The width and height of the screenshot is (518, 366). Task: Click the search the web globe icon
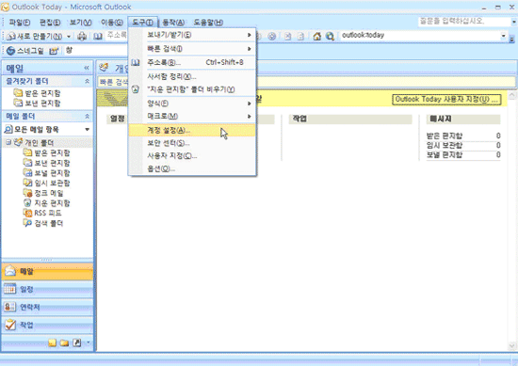coord(330,36)
